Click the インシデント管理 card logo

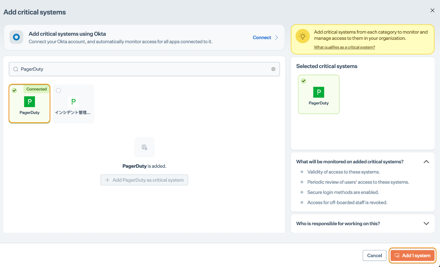tap(73, 102)
